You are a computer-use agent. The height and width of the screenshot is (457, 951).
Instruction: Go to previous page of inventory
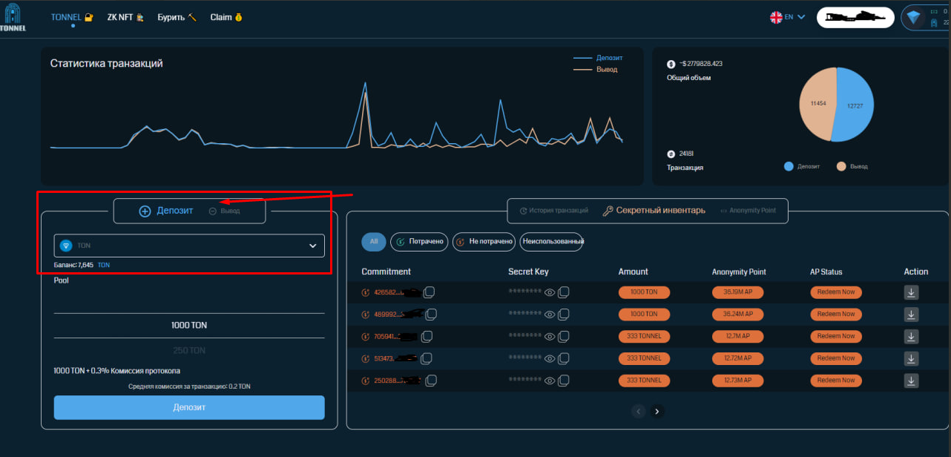coord(639,411)
